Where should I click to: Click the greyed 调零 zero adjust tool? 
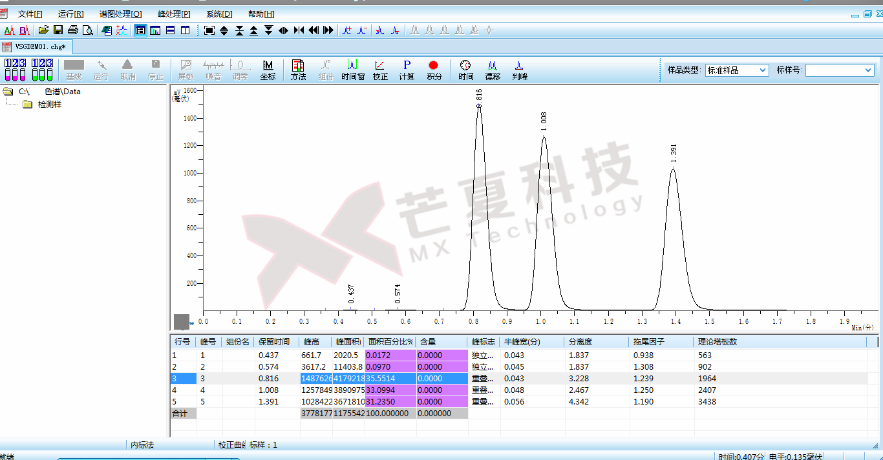[x=240, y=70]
